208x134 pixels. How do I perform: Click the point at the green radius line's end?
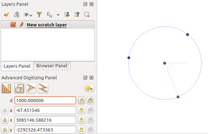178,97
